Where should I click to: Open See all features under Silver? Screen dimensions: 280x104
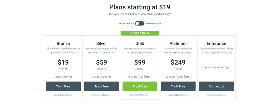[101, 95]
